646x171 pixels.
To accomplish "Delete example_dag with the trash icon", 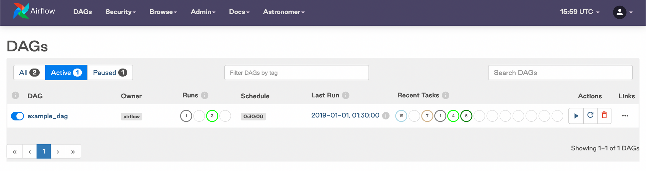I will point(604,115).
